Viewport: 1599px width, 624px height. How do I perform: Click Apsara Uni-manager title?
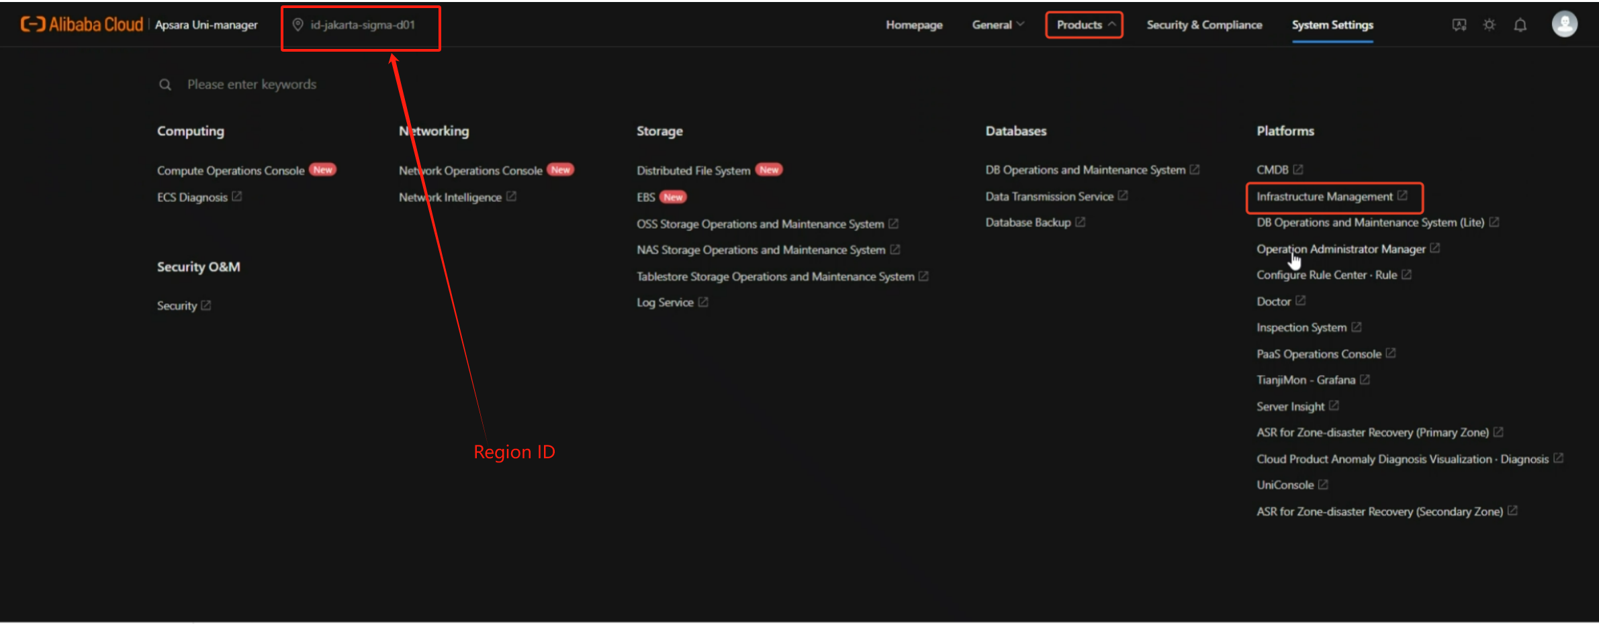206,25
